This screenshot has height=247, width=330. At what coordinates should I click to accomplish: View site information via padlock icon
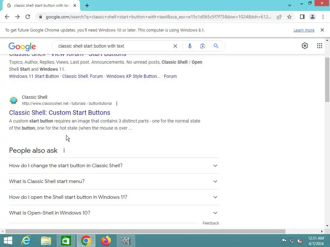point(41,17)
